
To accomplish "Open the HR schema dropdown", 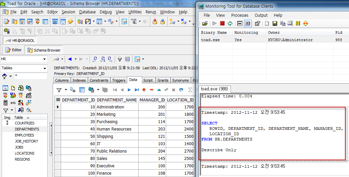I will pos(44,59).
